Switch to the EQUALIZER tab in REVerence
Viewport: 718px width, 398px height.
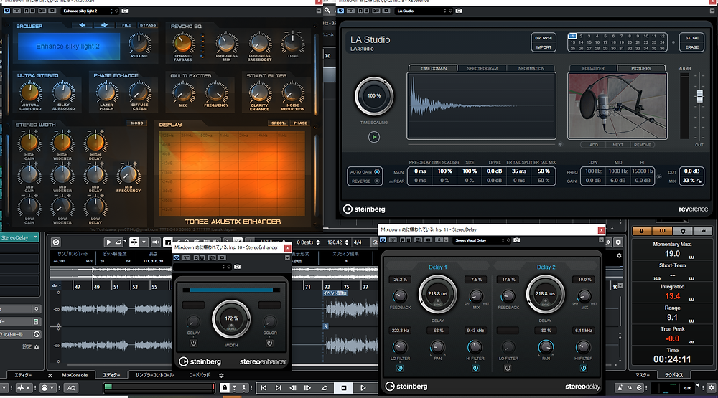point(593,68)
